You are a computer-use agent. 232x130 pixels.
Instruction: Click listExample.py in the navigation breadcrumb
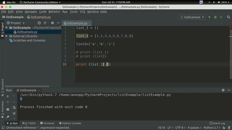click(39, 17)
